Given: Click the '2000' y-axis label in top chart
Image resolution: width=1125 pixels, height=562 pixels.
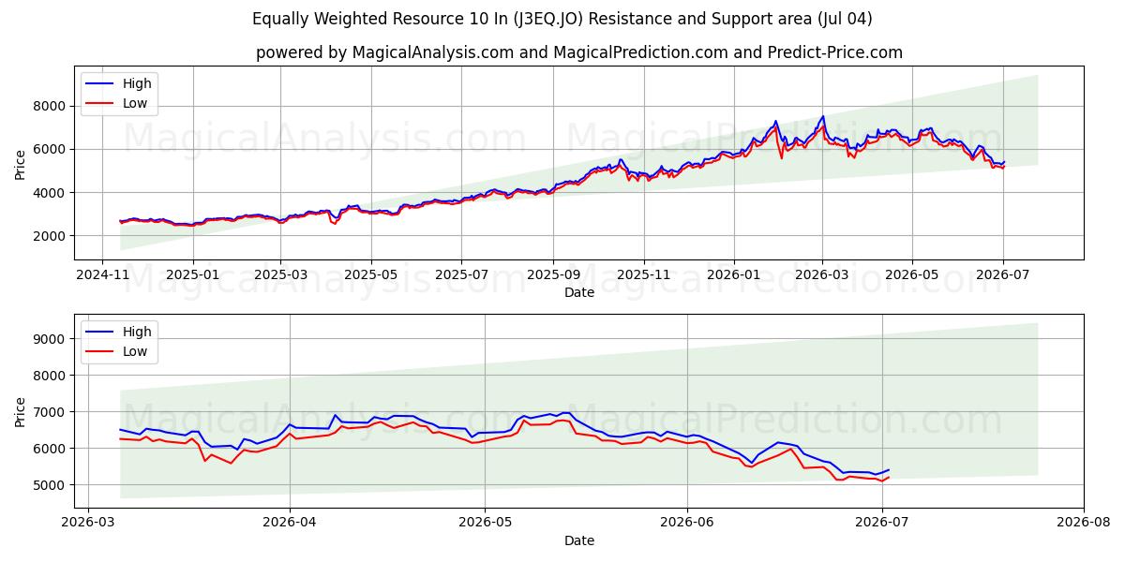Looking at the screenshot, I should pos(52,236).
